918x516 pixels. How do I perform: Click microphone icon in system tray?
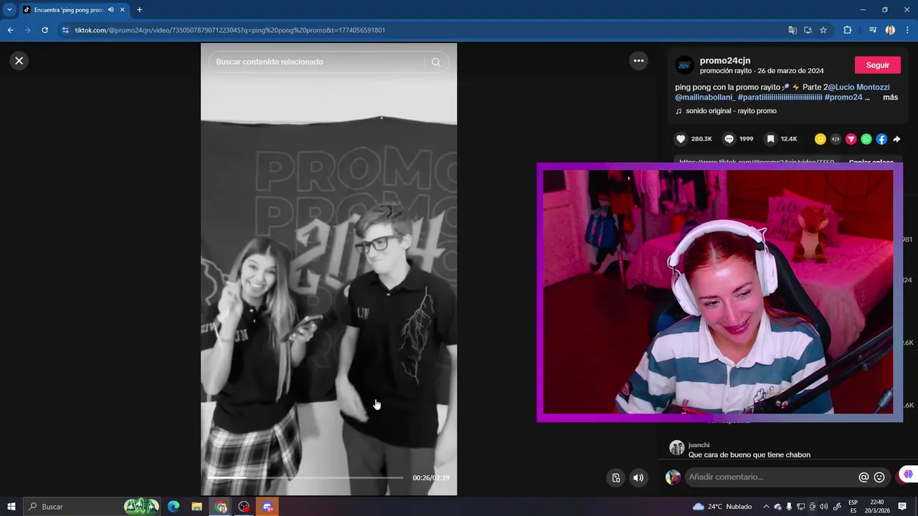pyautogui.click(x=789, y=507)
